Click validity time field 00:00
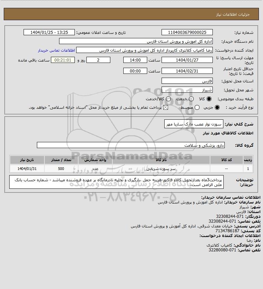 point(135,71)
